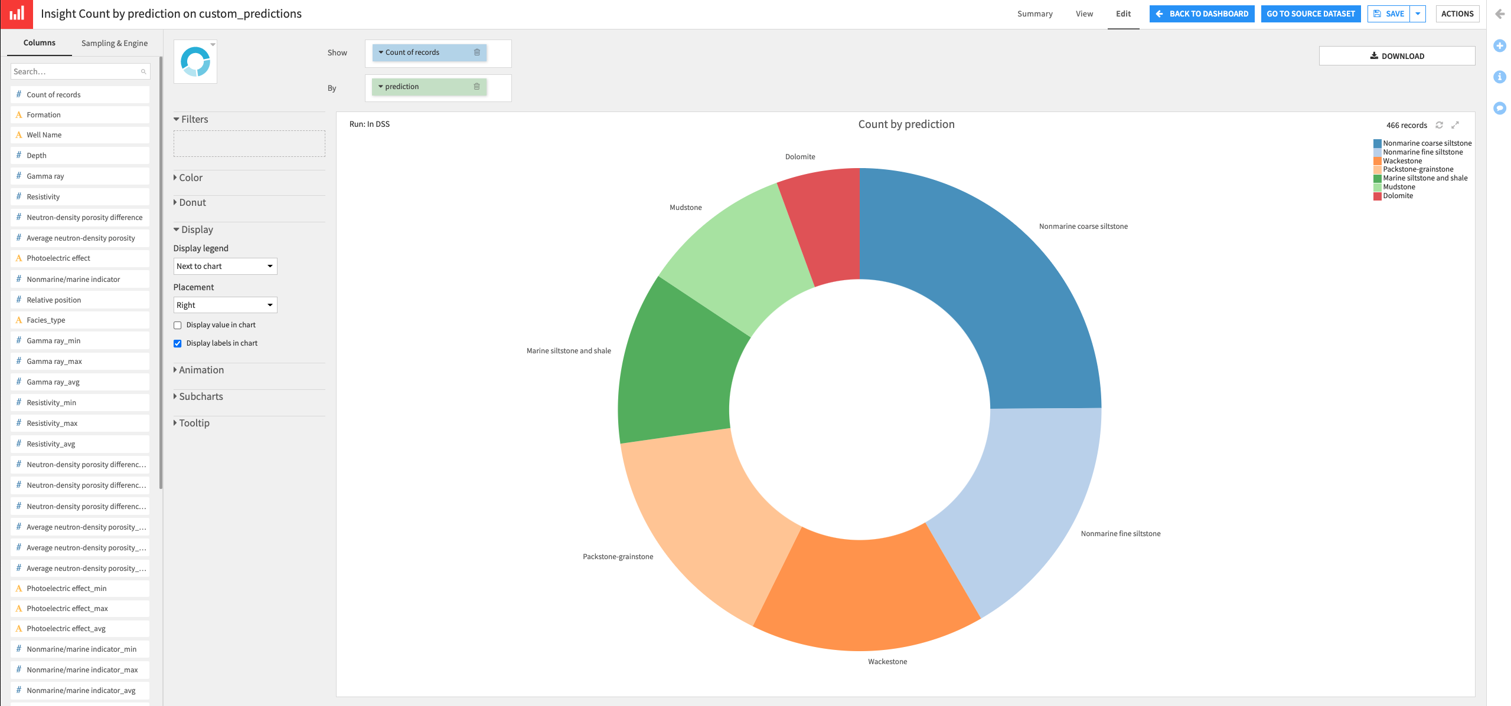Remove the Count of records measure via trash icon
Image resolution: width=1511 pixels, height=706 pixels.
pyautogui.click(x=477, y=52)
